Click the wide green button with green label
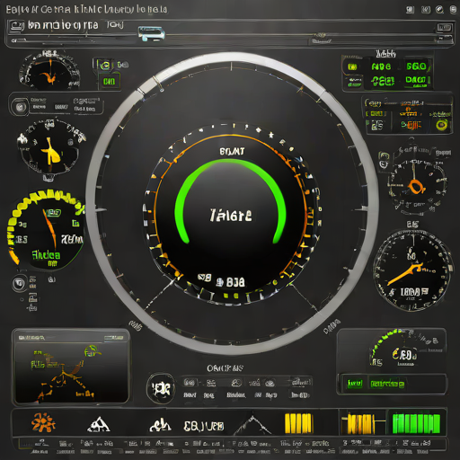The image size is (460, 460). 387,384
